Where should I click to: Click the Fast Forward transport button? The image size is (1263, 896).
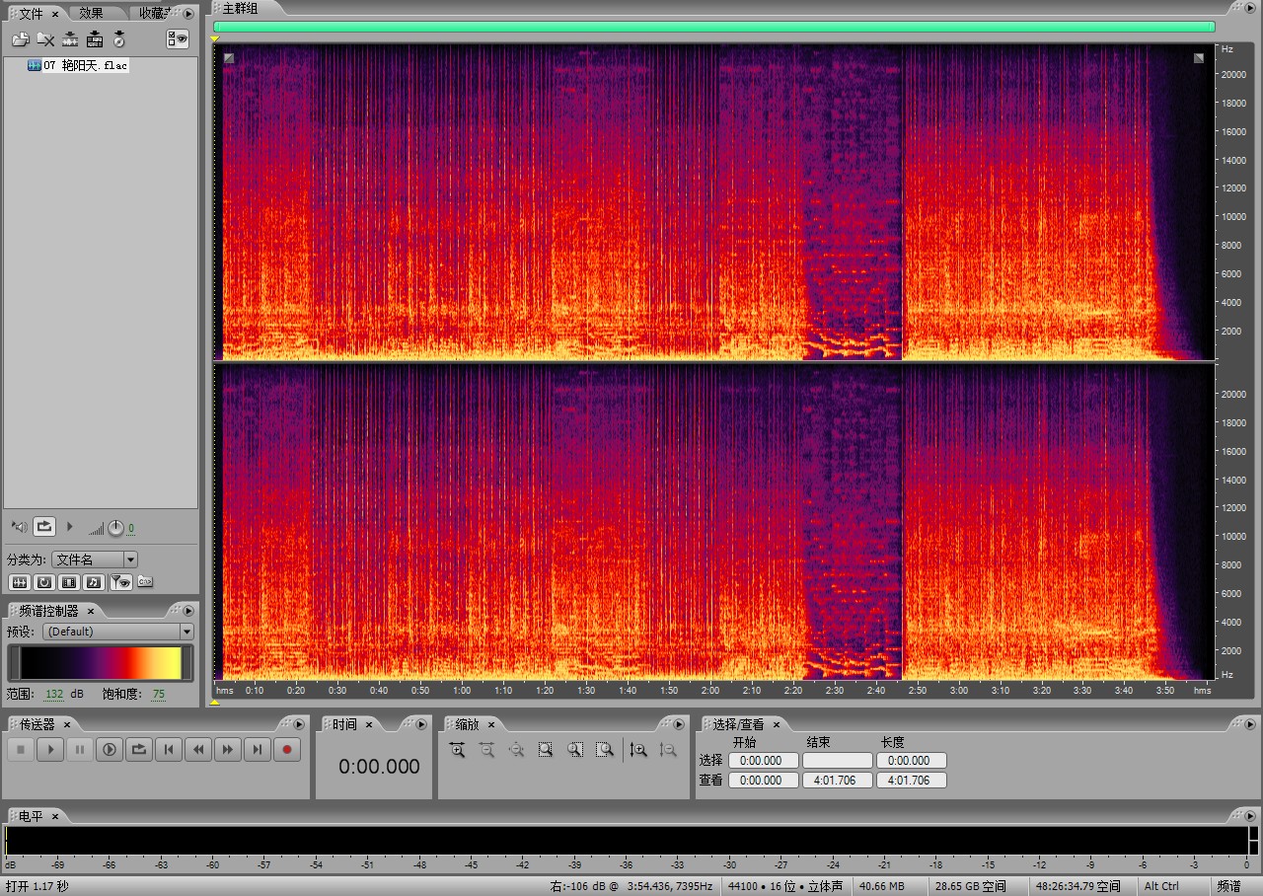click(x=228, y=750)
